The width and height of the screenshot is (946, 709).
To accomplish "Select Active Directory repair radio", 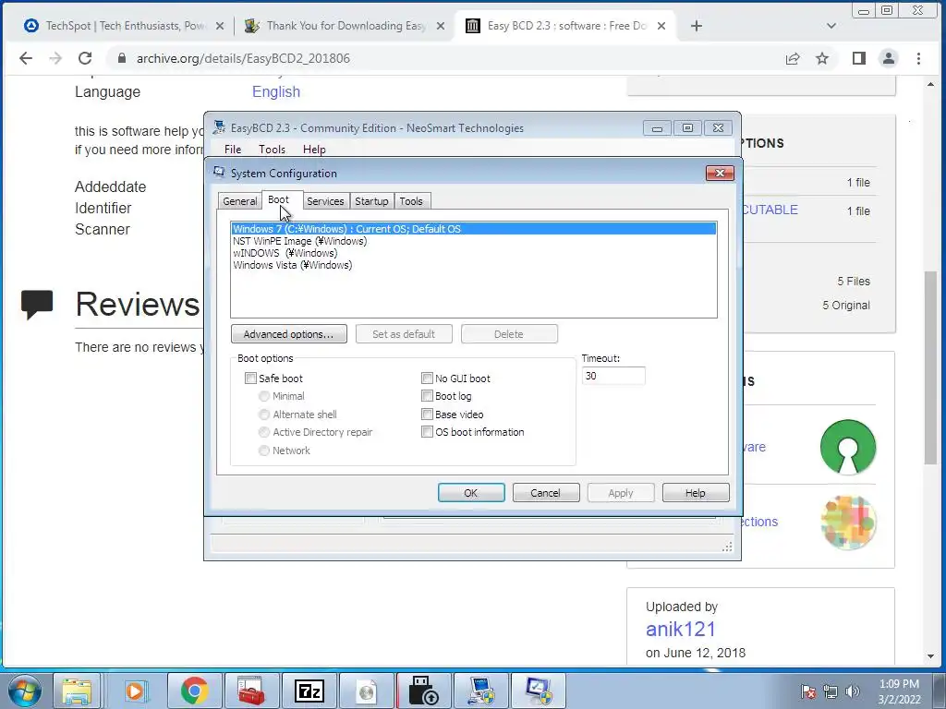I will click(x=263, y=432).
